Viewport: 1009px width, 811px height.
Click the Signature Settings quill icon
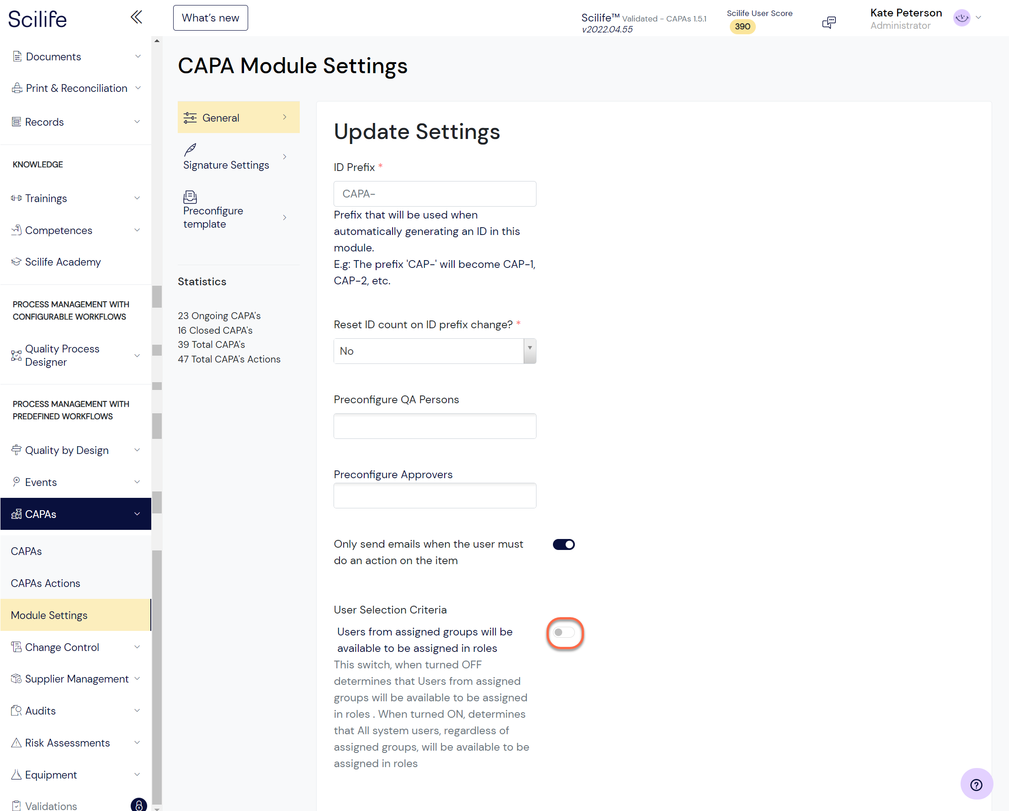pos(190,149)
